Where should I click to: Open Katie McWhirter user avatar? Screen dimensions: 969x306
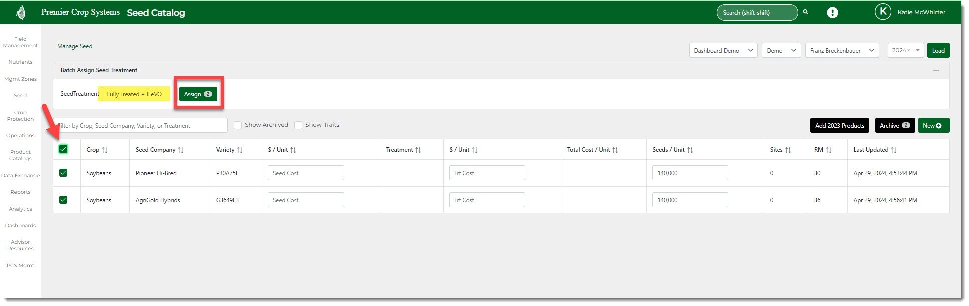point(882,12)
